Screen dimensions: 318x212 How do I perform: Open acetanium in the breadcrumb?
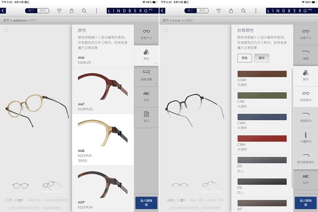20,20
